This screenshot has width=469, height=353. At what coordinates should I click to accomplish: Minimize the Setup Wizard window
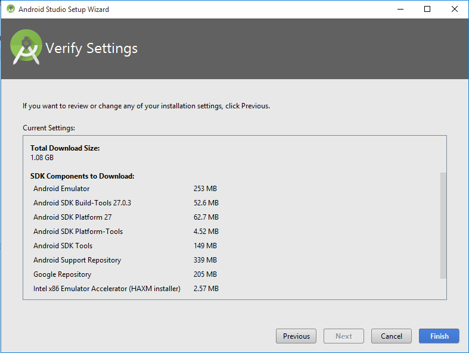pos(400,10)
